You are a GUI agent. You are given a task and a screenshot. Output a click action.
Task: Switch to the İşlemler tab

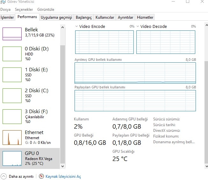click(x=7, y=17)
